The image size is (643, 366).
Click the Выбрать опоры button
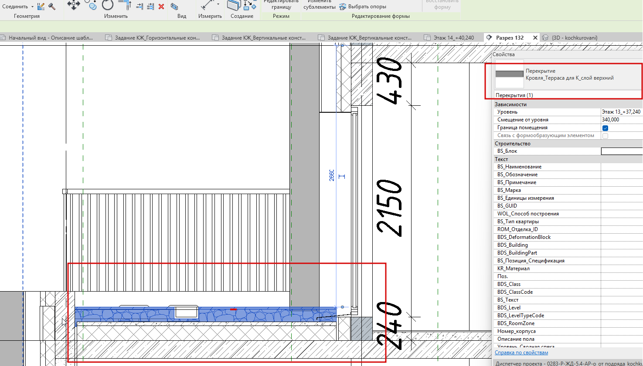[363, 7]
